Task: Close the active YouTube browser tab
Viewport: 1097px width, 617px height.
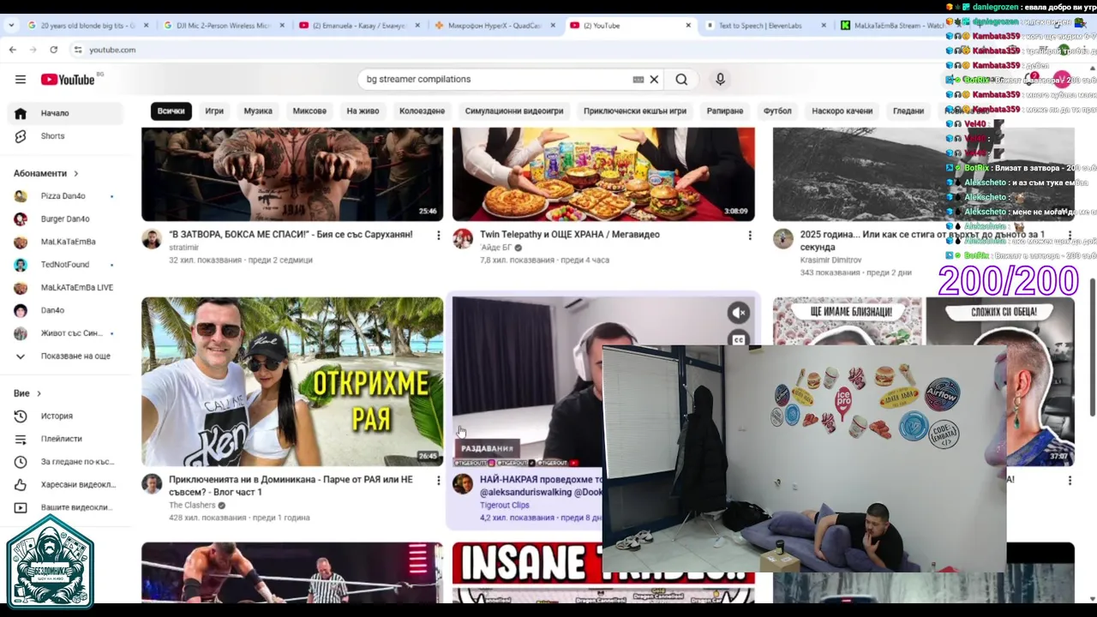Action: click(688, 26)
